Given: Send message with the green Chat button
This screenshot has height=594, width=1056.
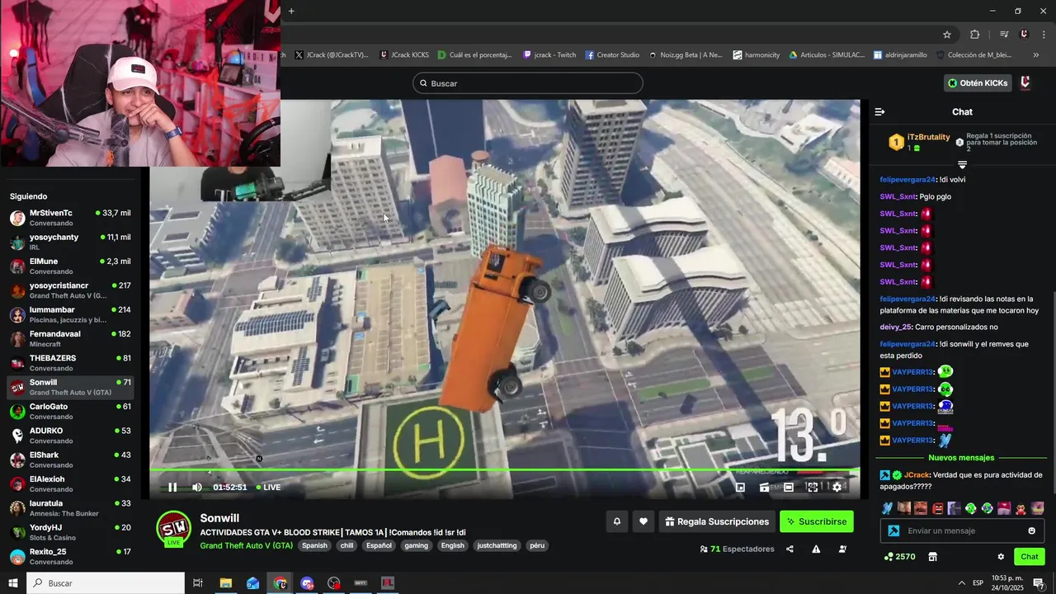Looking at the screenshot, I should pyautogui.click(x=1030, y=557).
